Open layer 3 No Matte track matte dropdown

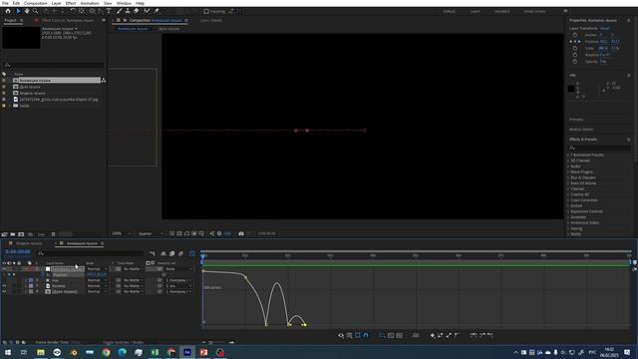click(x=134, y=286)
